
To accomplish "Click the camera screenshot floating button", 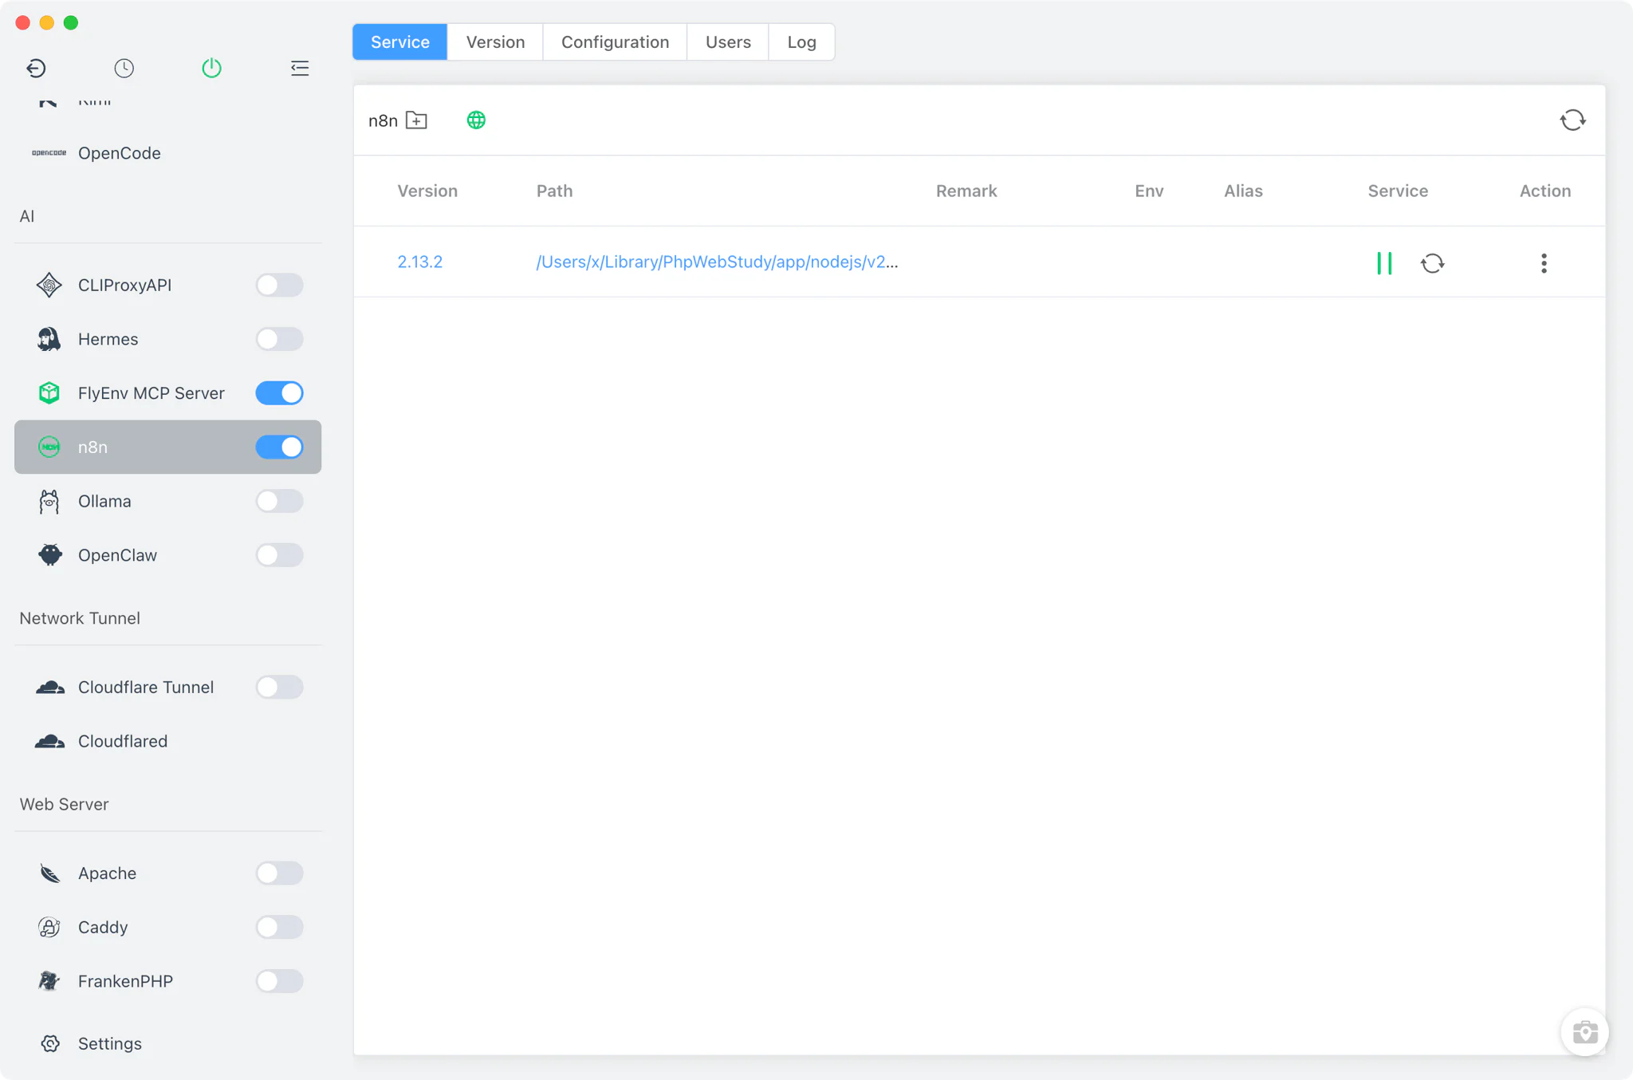I will coord(1584,1032).
